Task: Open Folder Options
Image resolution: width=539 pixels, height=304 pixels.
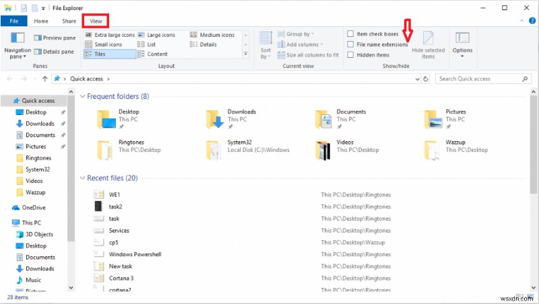Action: [x=462, y=46]
